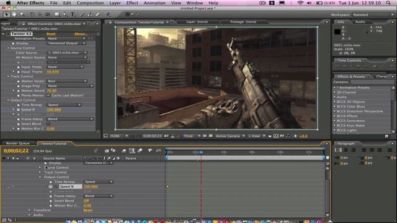The width and height of the screenshot is (397, 223).
Task: Select the Clone Stamp tool
Action: [x=89, y=14]
